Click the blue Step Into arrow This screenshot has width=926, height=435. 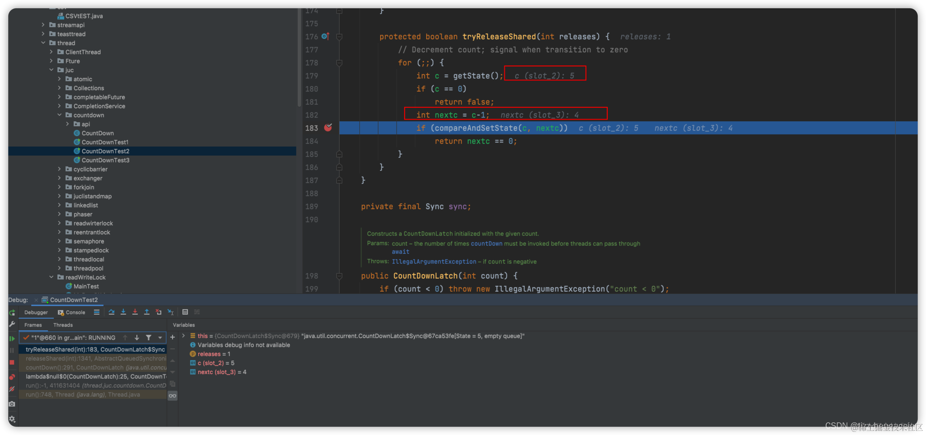(123, 312)
